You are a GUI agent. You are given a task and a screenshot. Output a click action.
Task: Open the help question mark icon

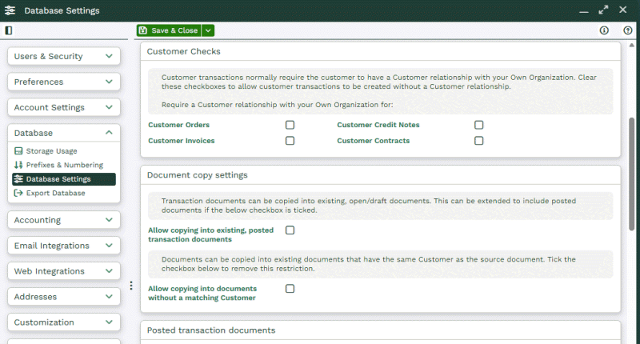coord(628,30)
